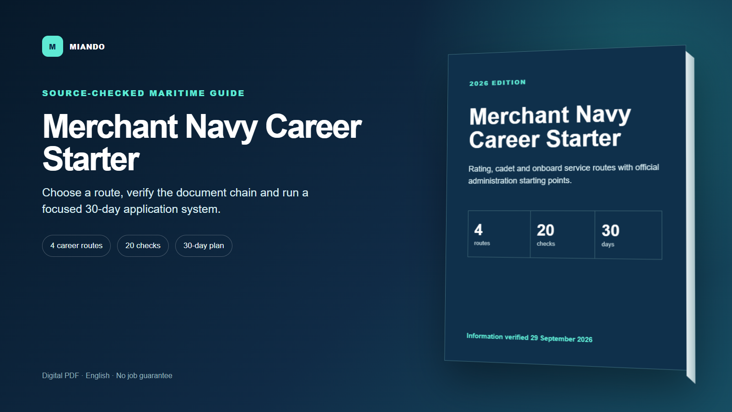
Task: Click the '4 routes' stat on cover
Action: click(x=499, y=234)
